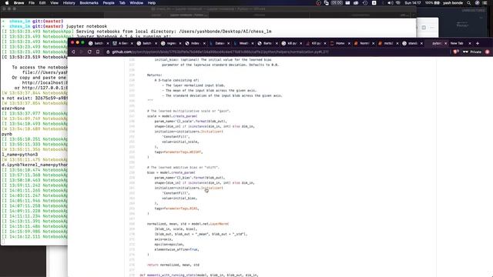Click 'jupyter notebook' command in the terminal window
Image resolution: width=493 pixels, height=277 pixels.
(86, 26)
